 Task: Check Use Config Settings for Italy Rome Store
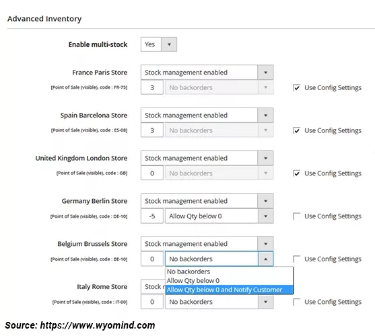click(x=296, y=302)
